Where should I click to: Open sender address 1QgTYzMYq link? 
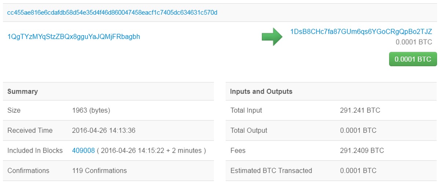click(74, 37)
